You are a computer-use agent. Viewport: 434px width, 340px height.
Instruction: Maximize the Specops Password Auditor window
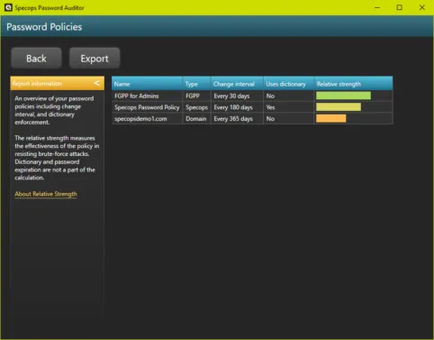(400, 7)
